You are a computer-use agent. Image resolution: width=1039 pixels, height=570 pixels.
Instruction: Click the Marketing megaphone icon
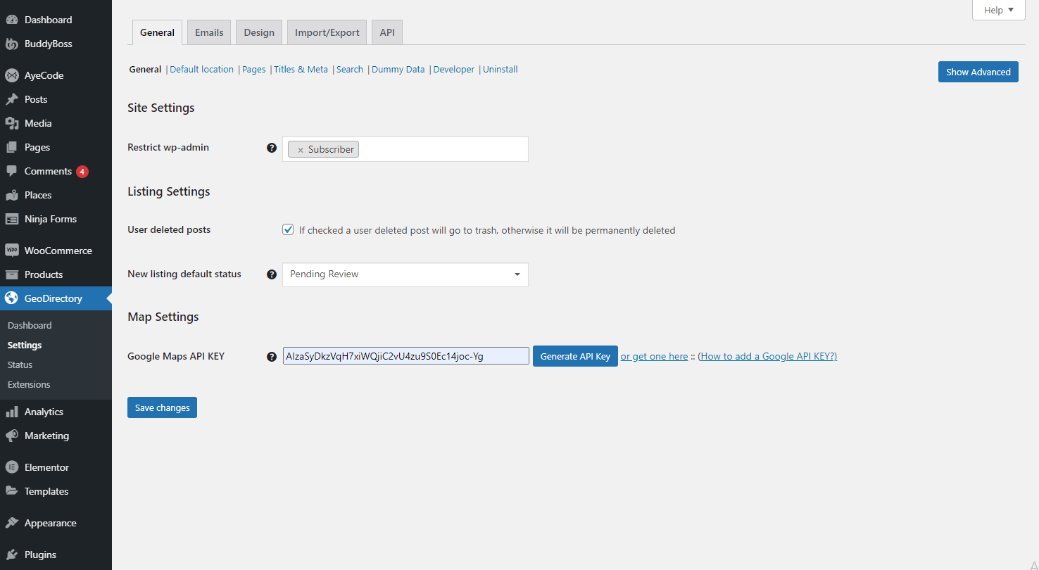[x=11, y=436]
